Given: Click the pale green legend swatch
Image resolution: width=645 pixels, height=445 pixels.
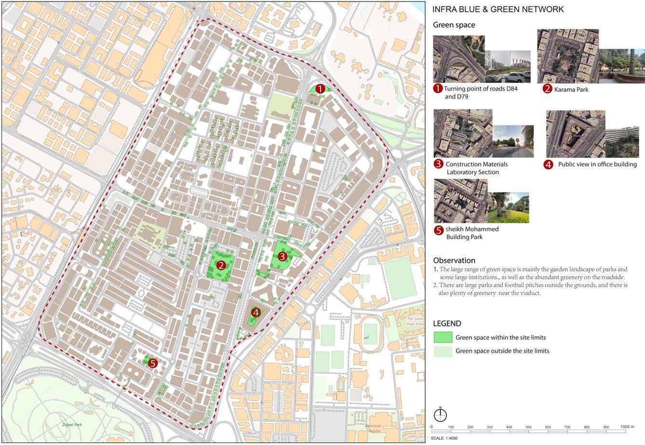Looking at the screenshot, I should 443,351.
